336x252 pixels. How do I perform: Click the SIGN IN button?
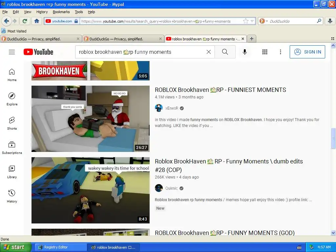click(x=307, y=52)
